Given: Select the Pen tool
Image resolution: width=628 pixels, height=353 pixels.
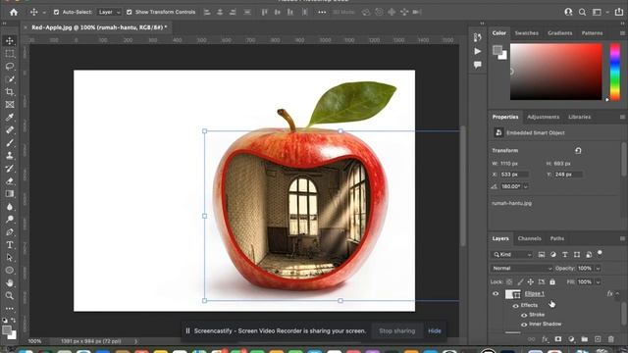Looking at the screenshot, I should 10,232.
